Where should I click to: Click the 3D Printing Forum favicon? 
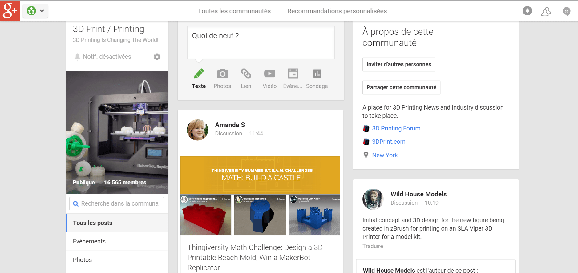[366, 128]
